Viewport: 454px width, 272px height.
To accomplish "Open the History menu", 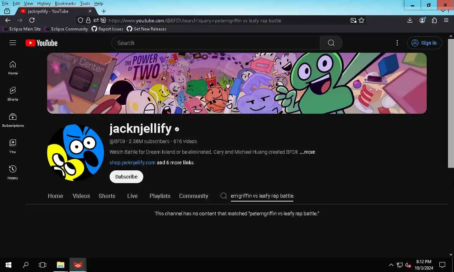I will (44, 4).
